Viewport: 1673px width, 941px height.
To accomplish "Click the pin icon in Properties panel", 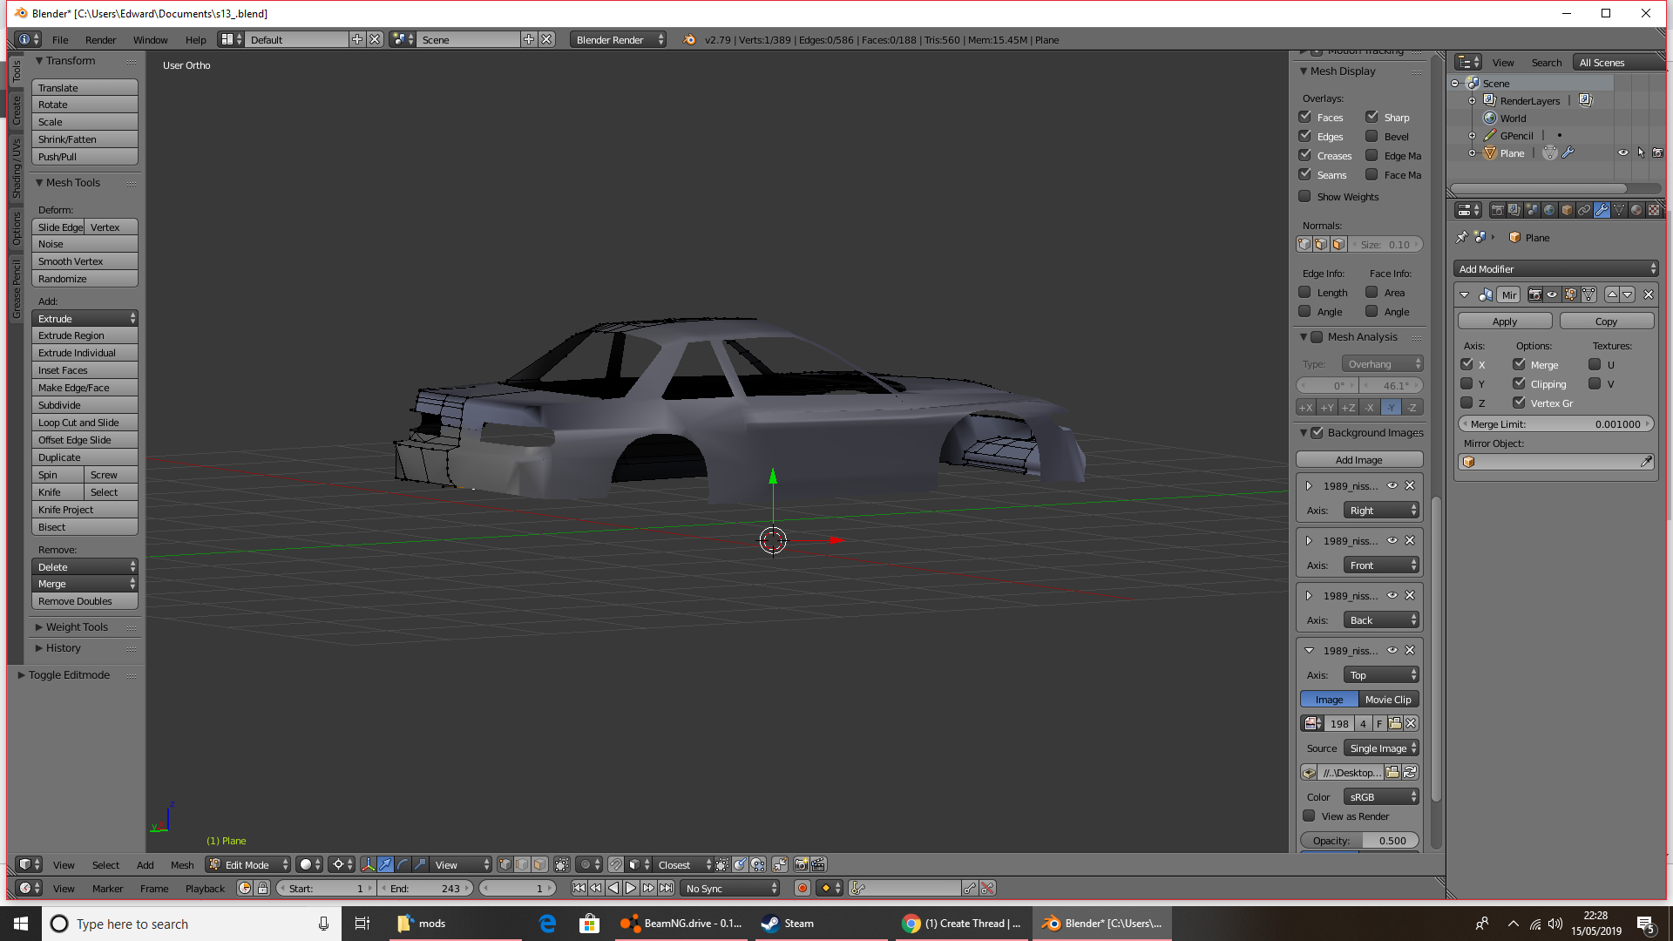I will [1462, 237].
